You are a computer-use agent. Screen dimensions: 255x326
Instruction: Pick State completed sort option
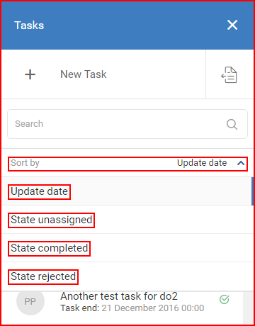pyautogui.click(x=49, y=249)
